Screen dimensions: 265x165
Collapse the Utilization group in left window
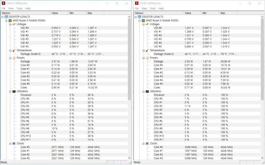(10, 92)
